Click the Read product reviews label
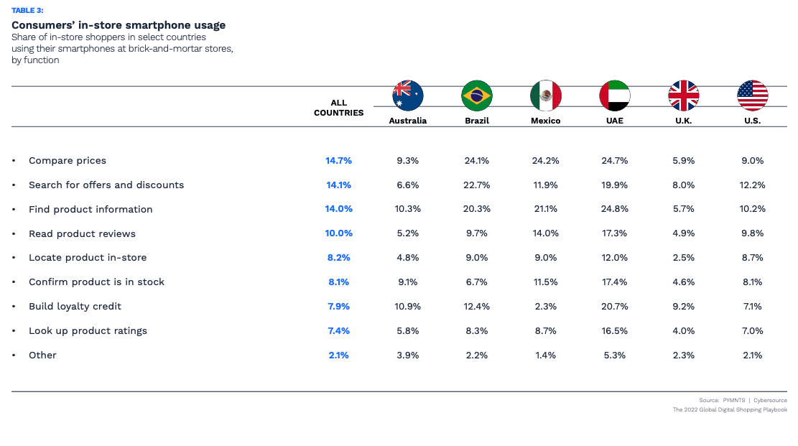Image resolution: width=798 pixels, height=446 pixels. (82, 234)
